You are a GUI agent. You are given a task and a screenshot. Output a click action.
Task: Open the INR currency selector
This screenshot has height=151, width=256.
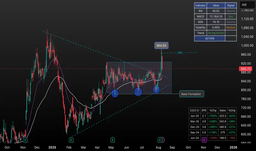click(x=247, y=5)
